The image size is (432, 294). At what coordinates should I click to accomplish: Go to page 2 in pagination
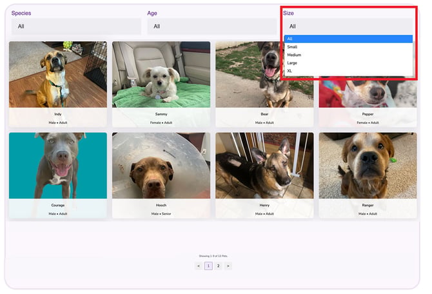pos(218,266)
